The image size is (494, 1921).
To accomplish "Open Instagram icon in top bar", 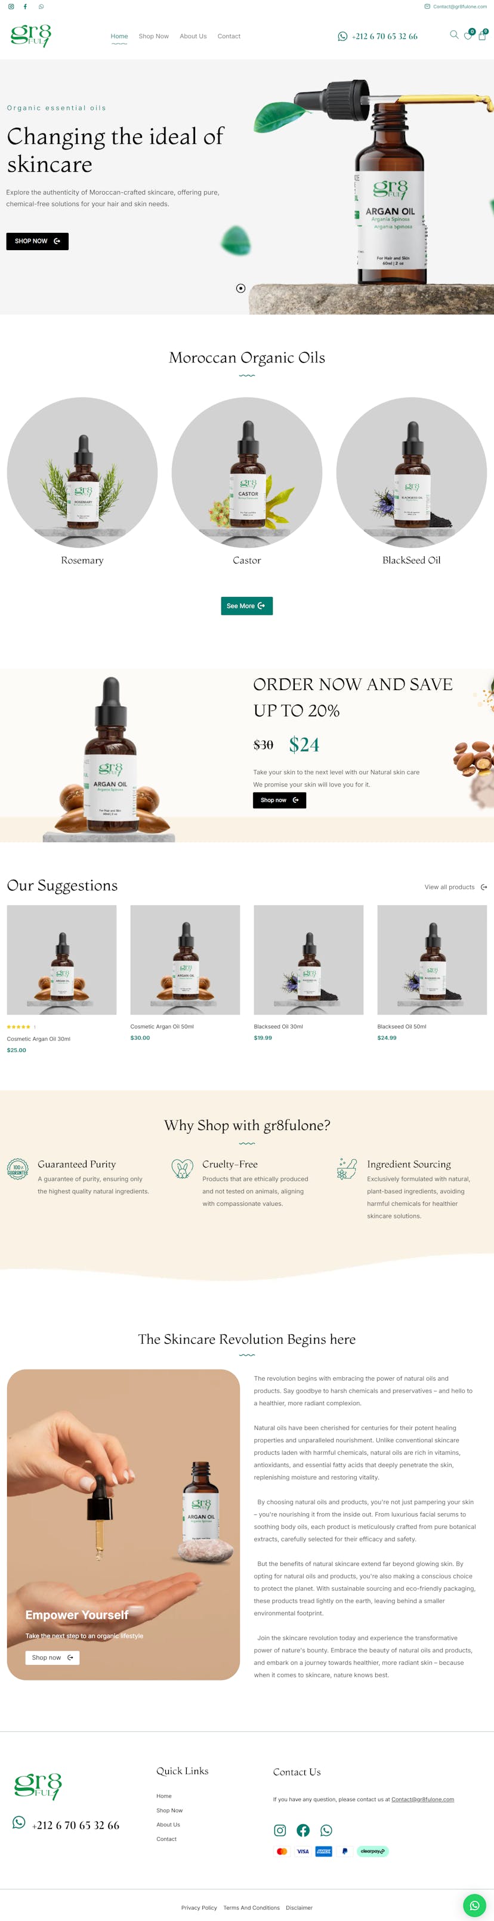I will coord(10,7).
